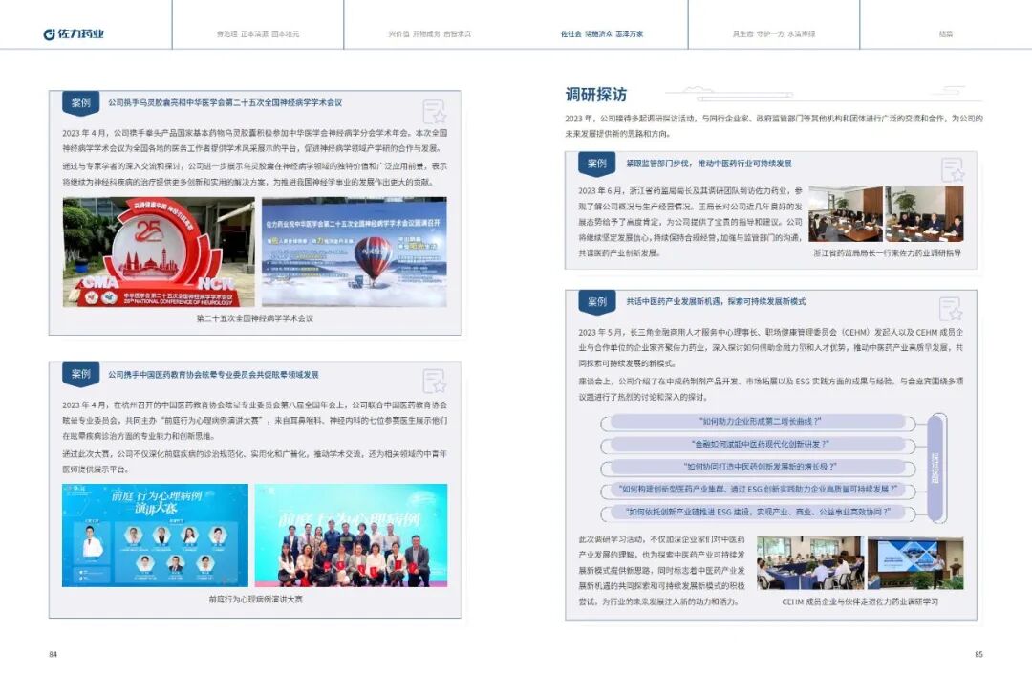Click the star document icon in the 神经病学学术会议 case
The image size is (1032, 700).
[435, 112]
